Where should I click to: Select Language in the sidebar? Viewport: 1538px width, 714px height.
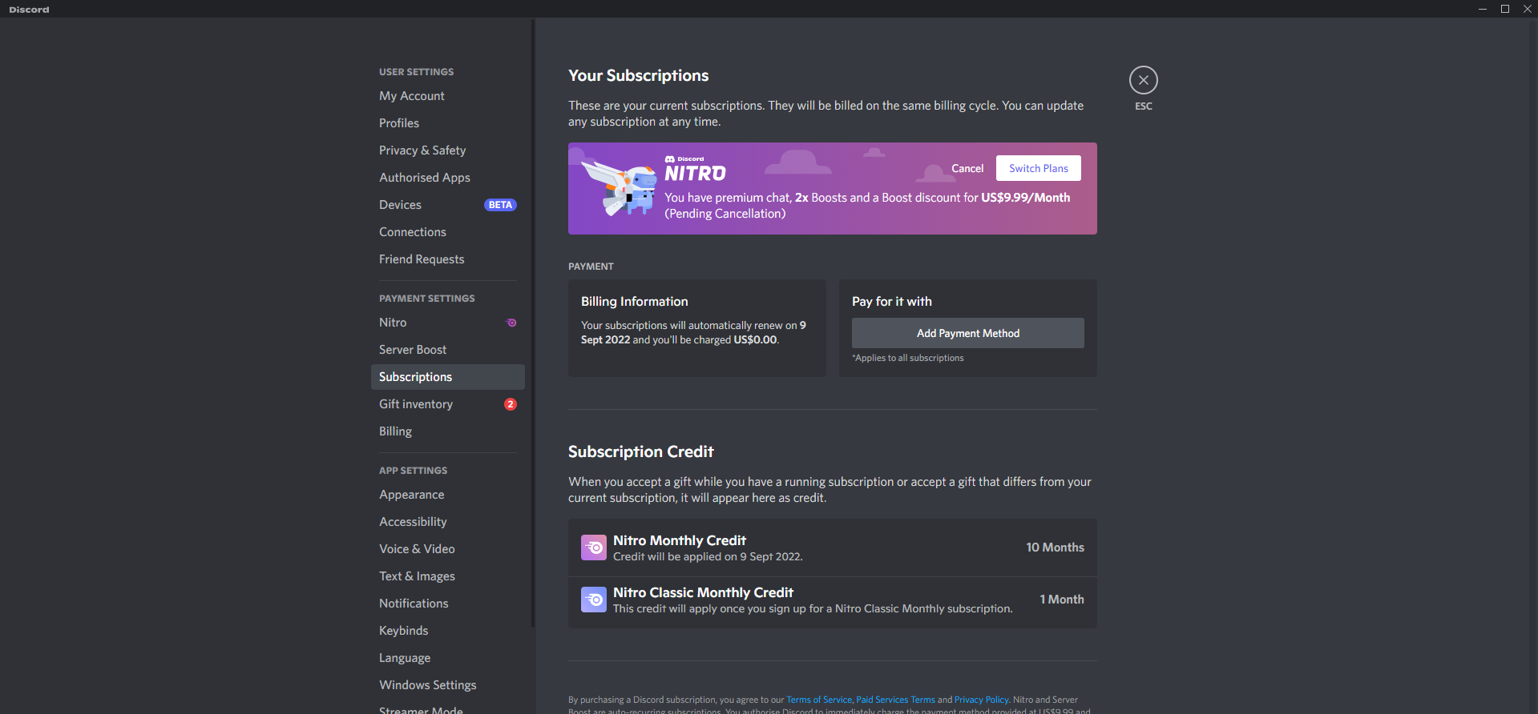click(x=447, y=658)
